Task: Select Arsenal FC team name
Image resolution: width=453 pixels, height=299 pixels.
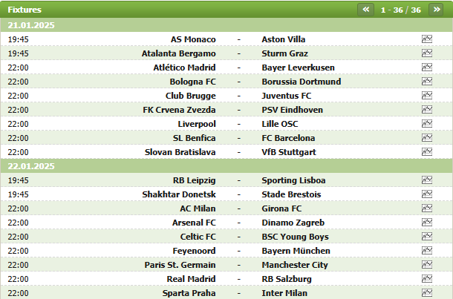Action: pos(194,223)
